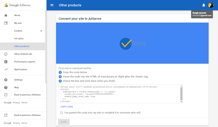Viewport: 218px width, 127px height.
Task: Click the lower Back to previous AdSense icon
Action: 6,115
